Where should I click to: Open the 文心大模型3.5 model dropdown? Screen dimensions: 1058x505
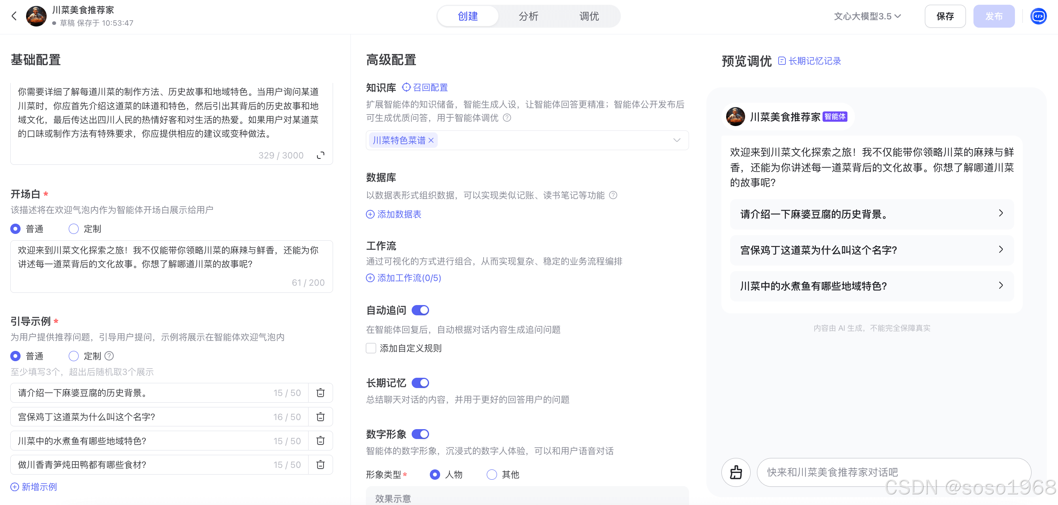point(868,17)
